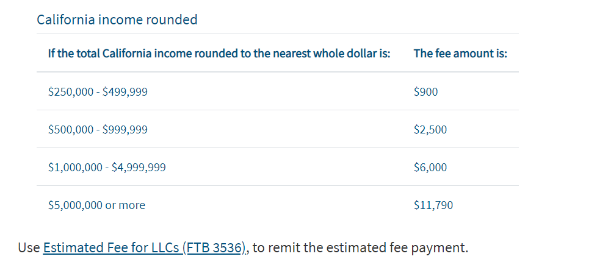Open the Estimated Fee for LLCs link
Viewport: 597px width, 273px height.
click(x=144, y=248)
